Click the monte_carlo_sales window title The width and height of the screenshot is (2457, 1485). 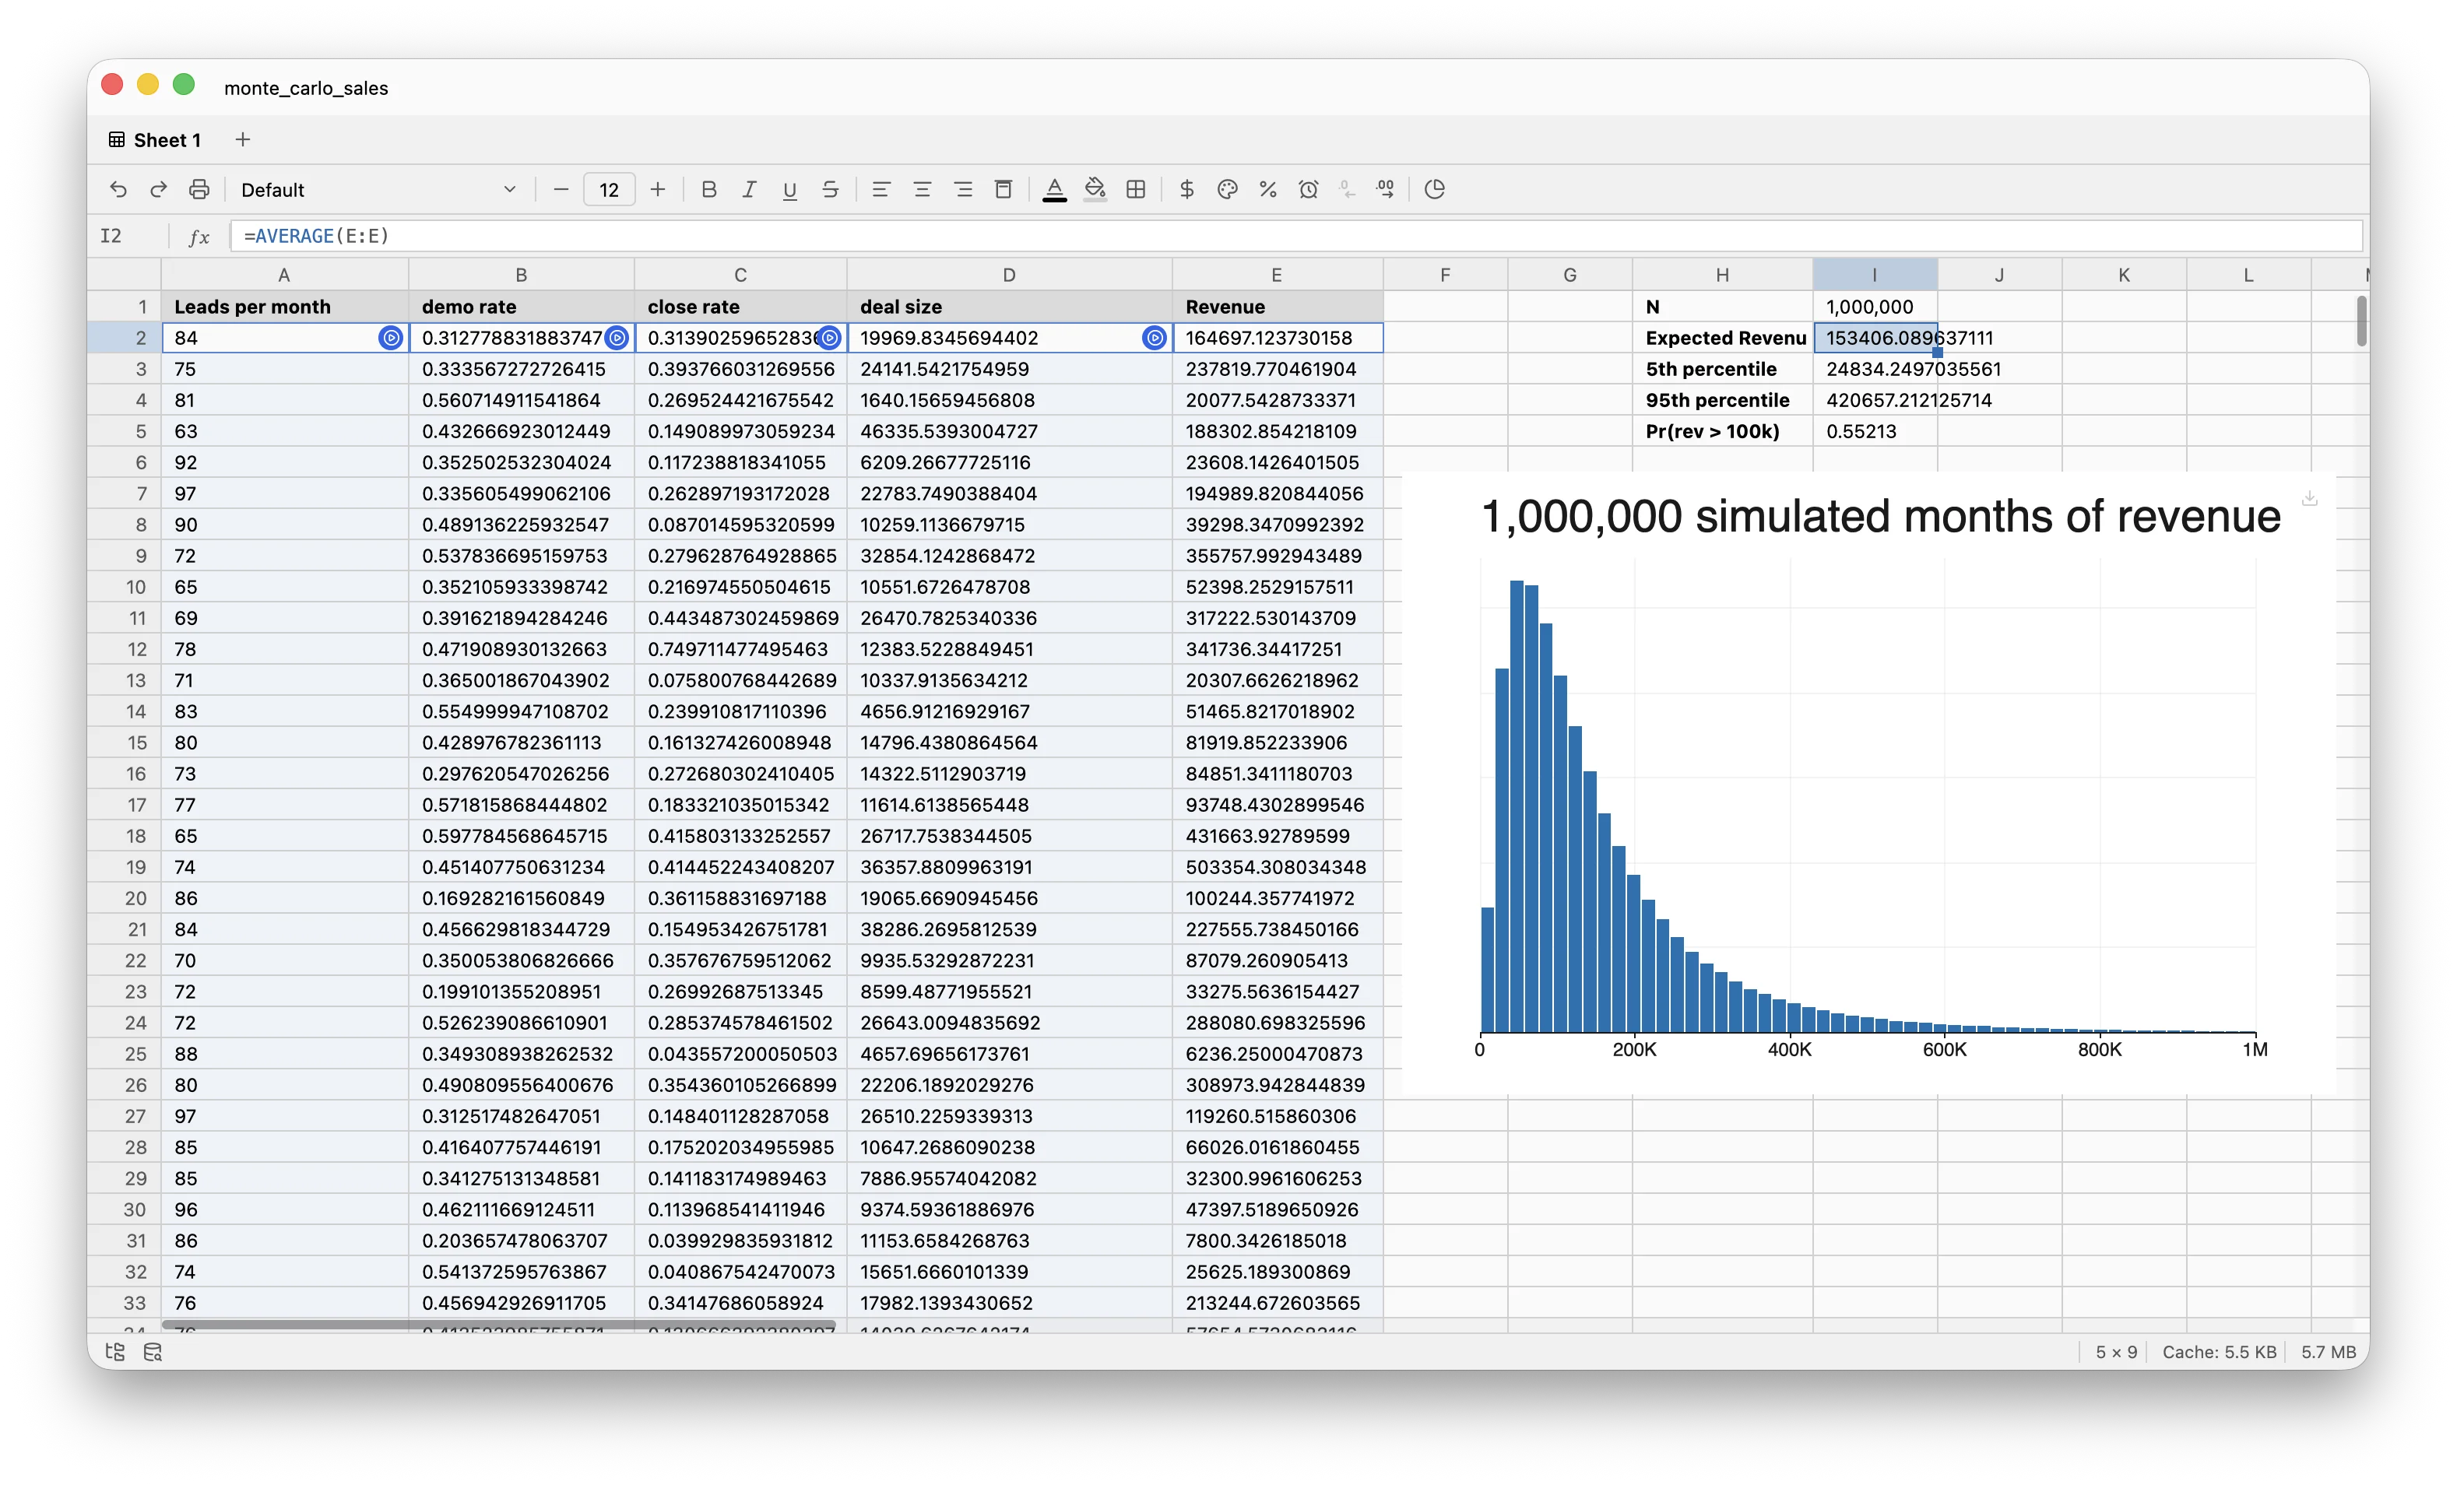pos(306,88)
